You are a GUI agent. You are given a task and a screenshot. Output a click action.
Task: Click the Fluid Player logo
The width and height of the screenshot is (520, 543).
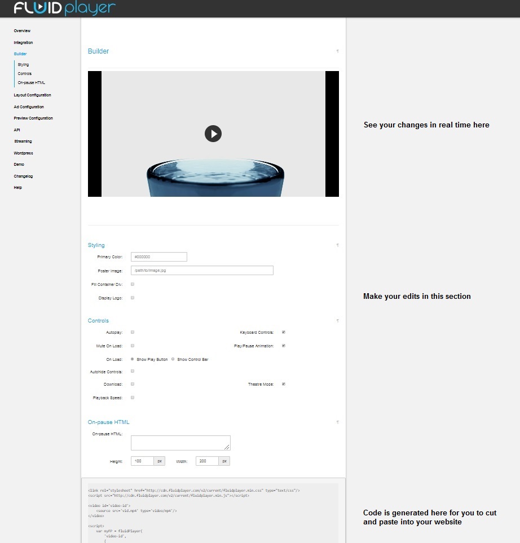[64, 8]
